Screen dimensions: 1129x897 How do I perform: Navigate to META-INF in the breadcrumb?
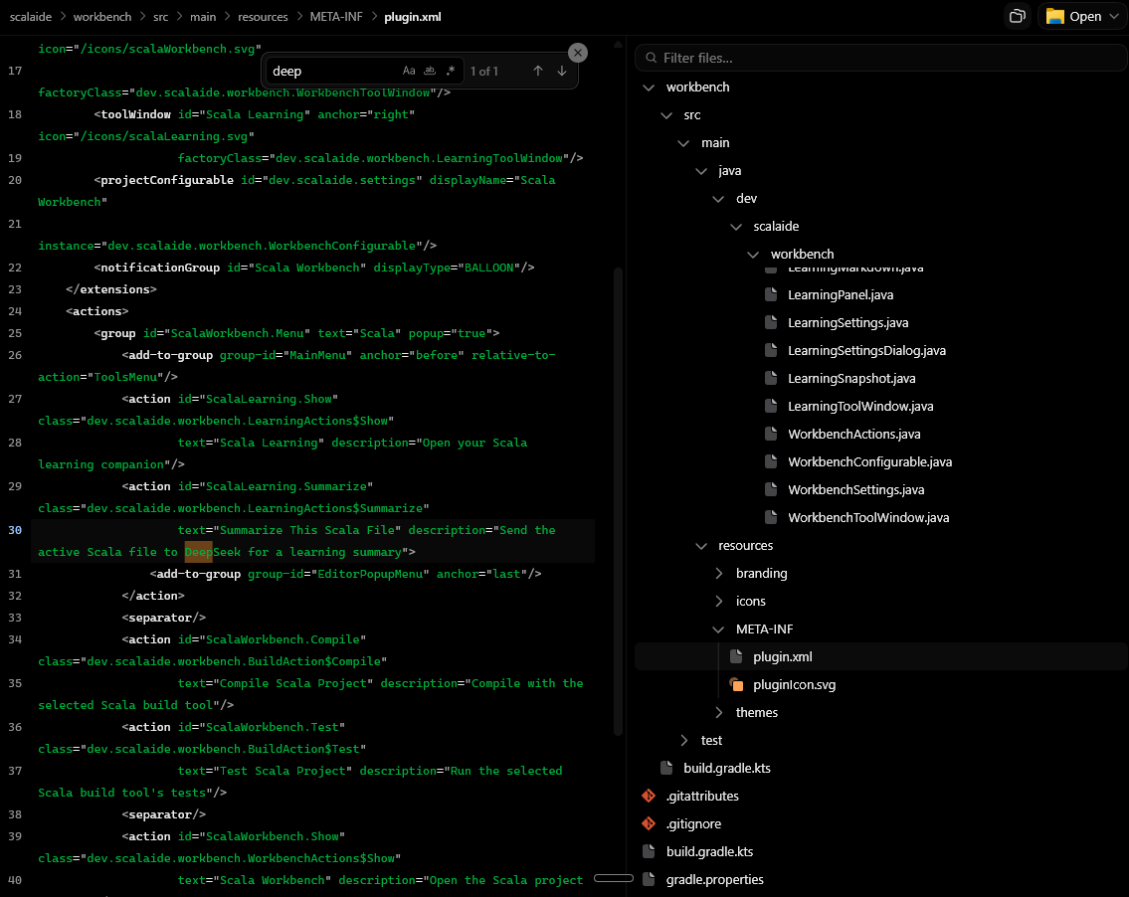[x=336, y=17]
